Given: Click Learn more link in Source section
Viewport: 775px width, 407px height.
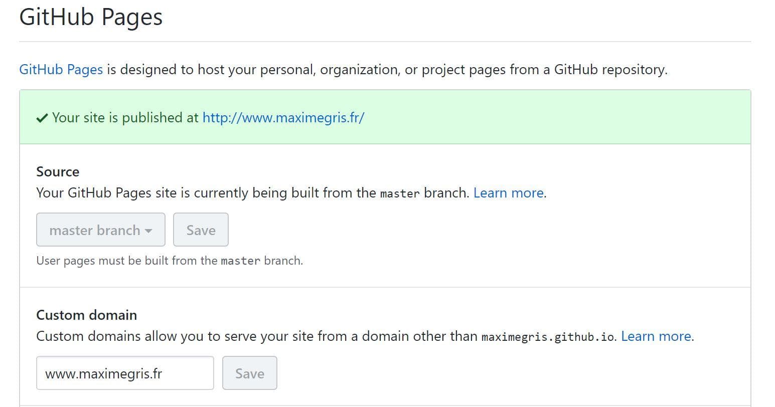Looking at the screenshot, I should pos(509,193).
